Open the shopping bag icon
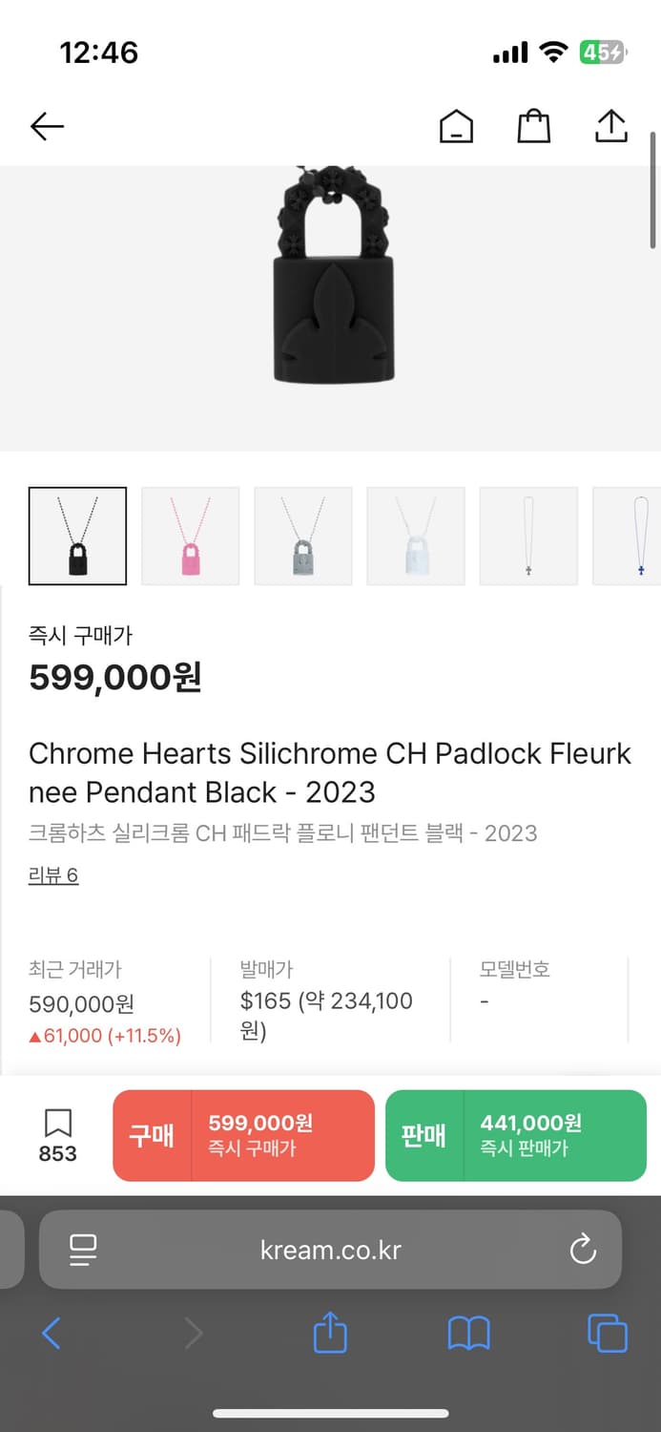The height and width of the screenshot is (1432, 661). [x=533, y=126]
